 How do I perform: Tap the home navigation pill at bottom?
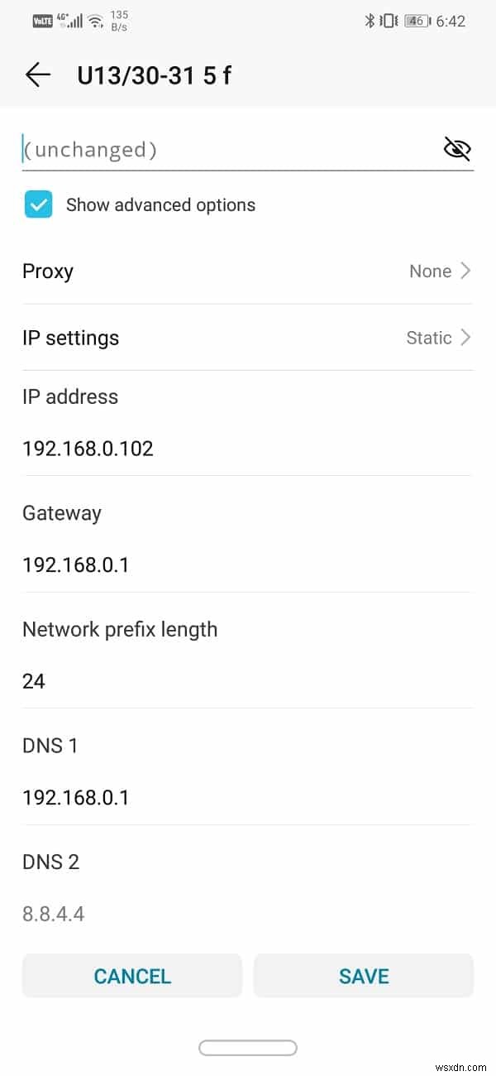[x=248, y=1047]
